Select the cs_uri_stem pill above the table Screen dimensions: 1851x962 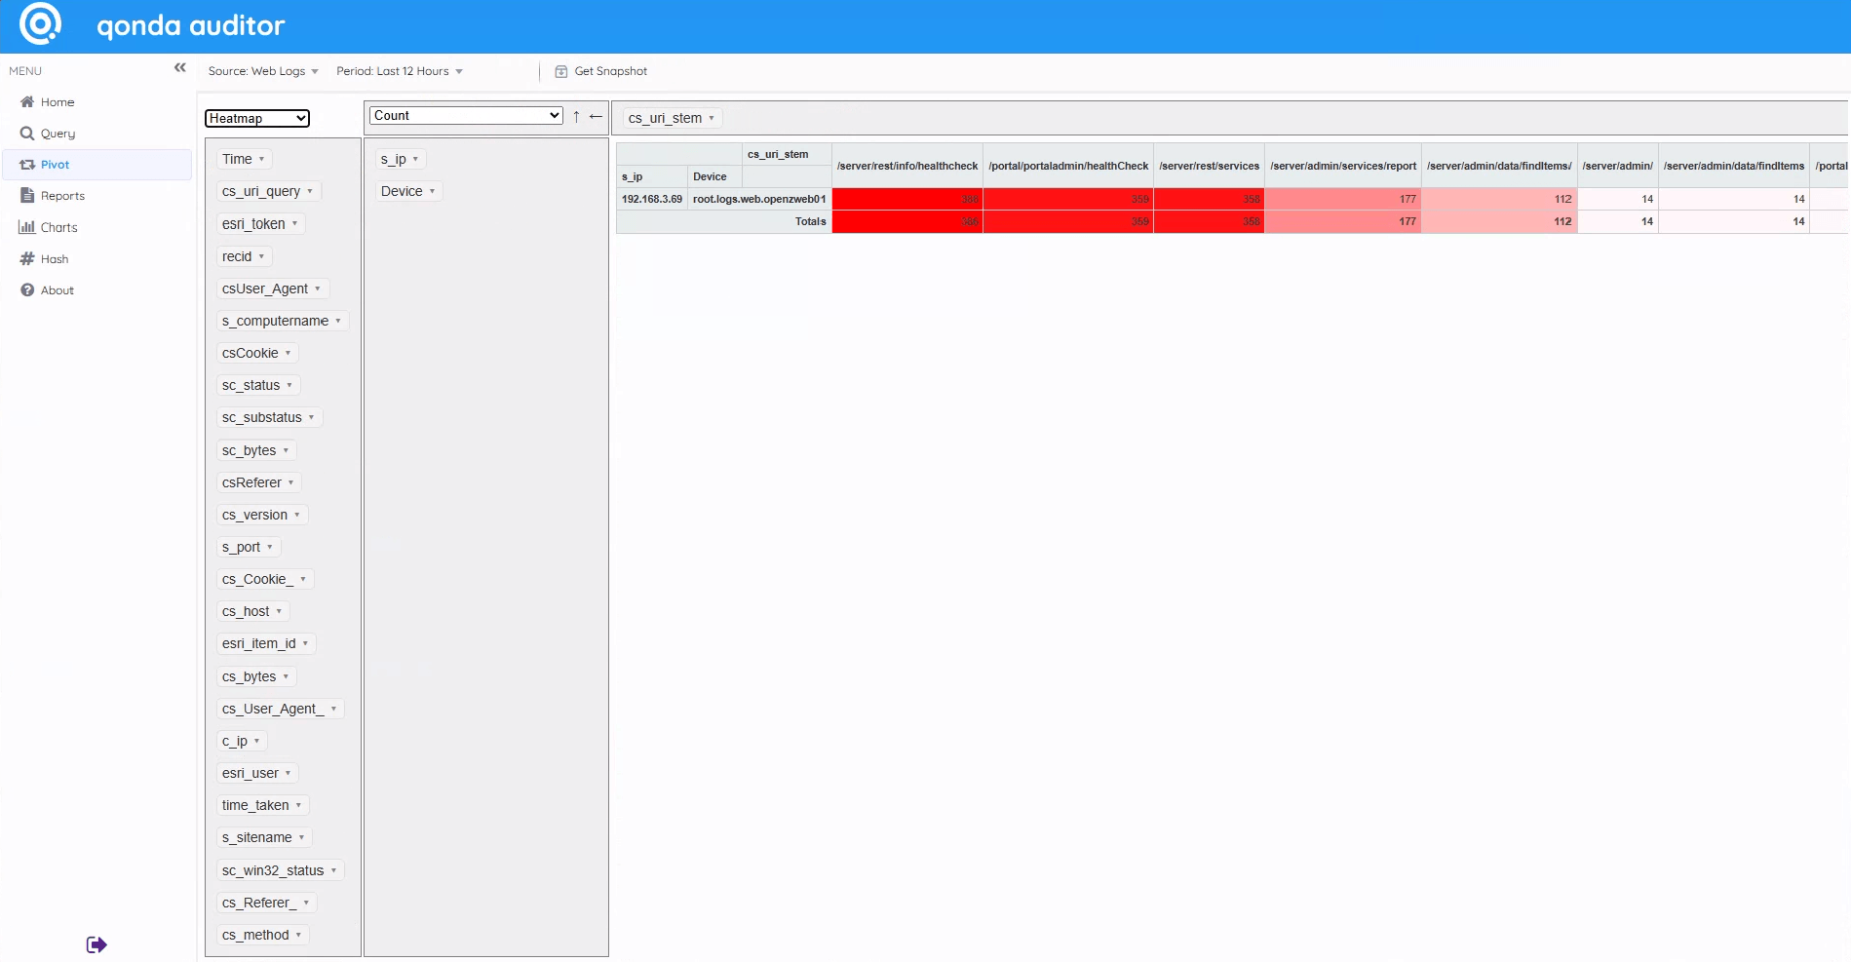click(671, 118)
